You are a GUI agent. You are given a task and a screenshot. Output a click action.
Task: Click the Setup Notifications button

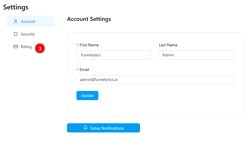(104, 128)
